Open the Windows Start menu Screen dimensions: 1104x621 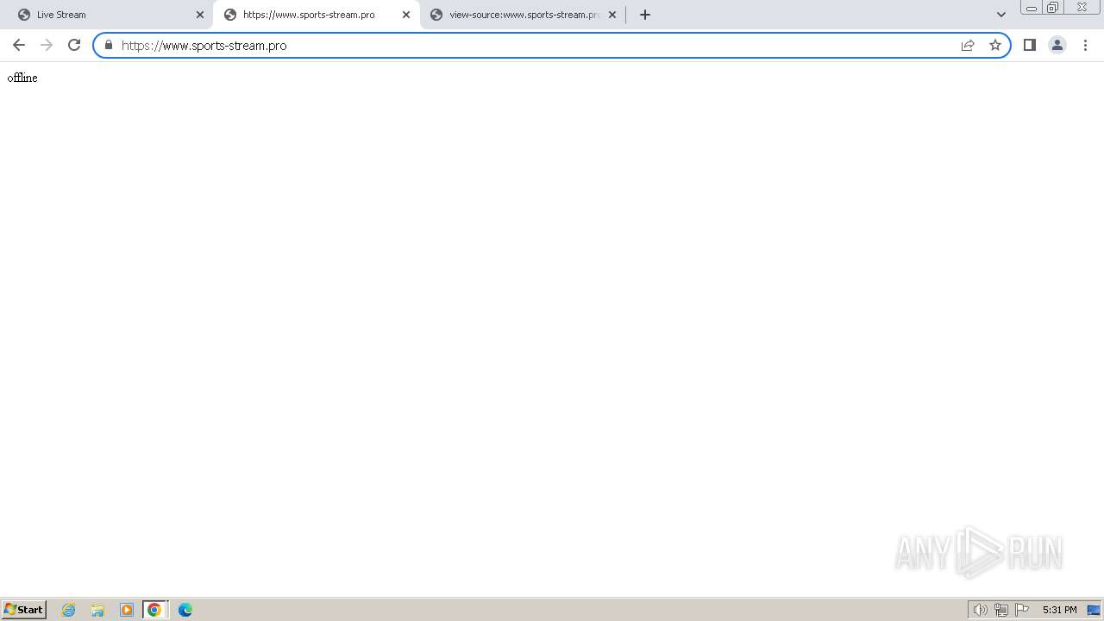point(24,609)
